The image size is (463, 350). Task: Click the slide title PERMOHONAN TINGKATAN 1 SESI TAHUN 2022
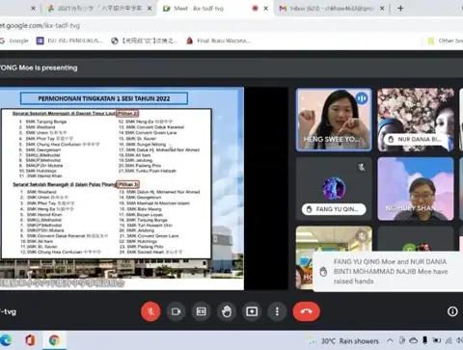click(104, 98)
